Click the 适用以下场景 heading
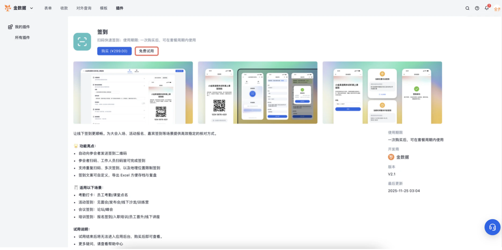Screen dimensions: 502x250 [91, 188]
